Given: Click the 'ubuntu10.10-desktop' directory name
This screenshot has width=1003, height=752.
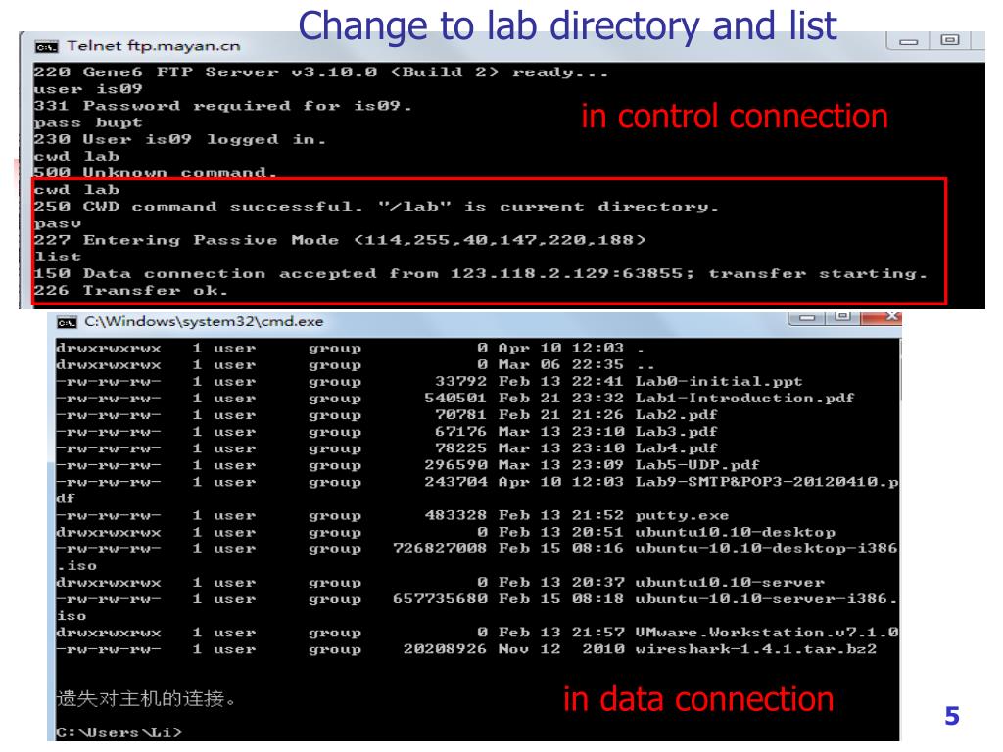Looking at the screenshot, I should click(735, 532).
